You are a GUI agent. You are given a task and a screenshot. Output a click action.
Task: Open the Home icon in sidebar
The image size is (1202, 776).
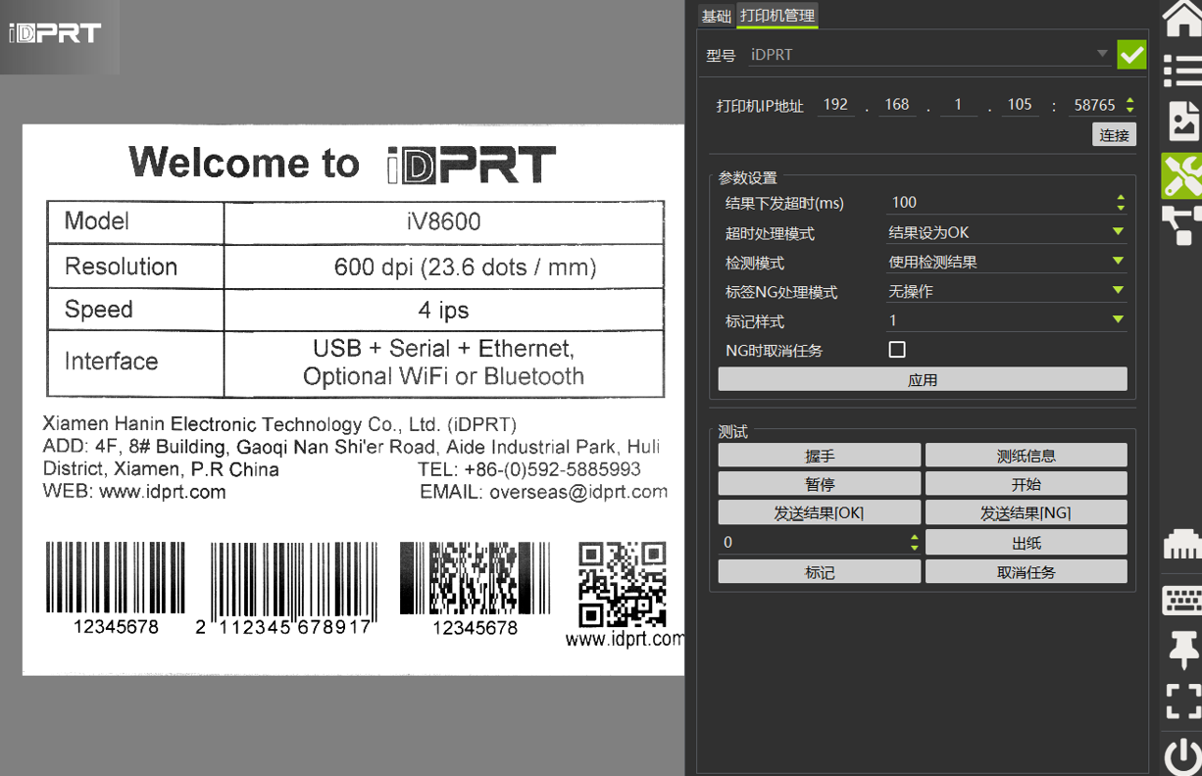click(1181, 19)
